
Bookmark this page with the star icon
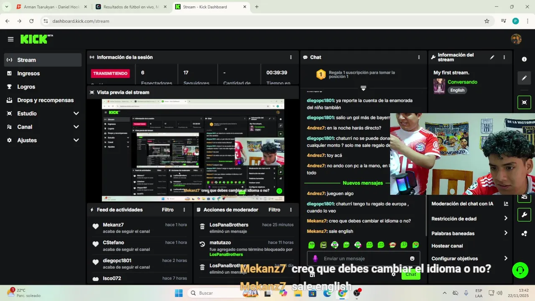tap(487, 21)
